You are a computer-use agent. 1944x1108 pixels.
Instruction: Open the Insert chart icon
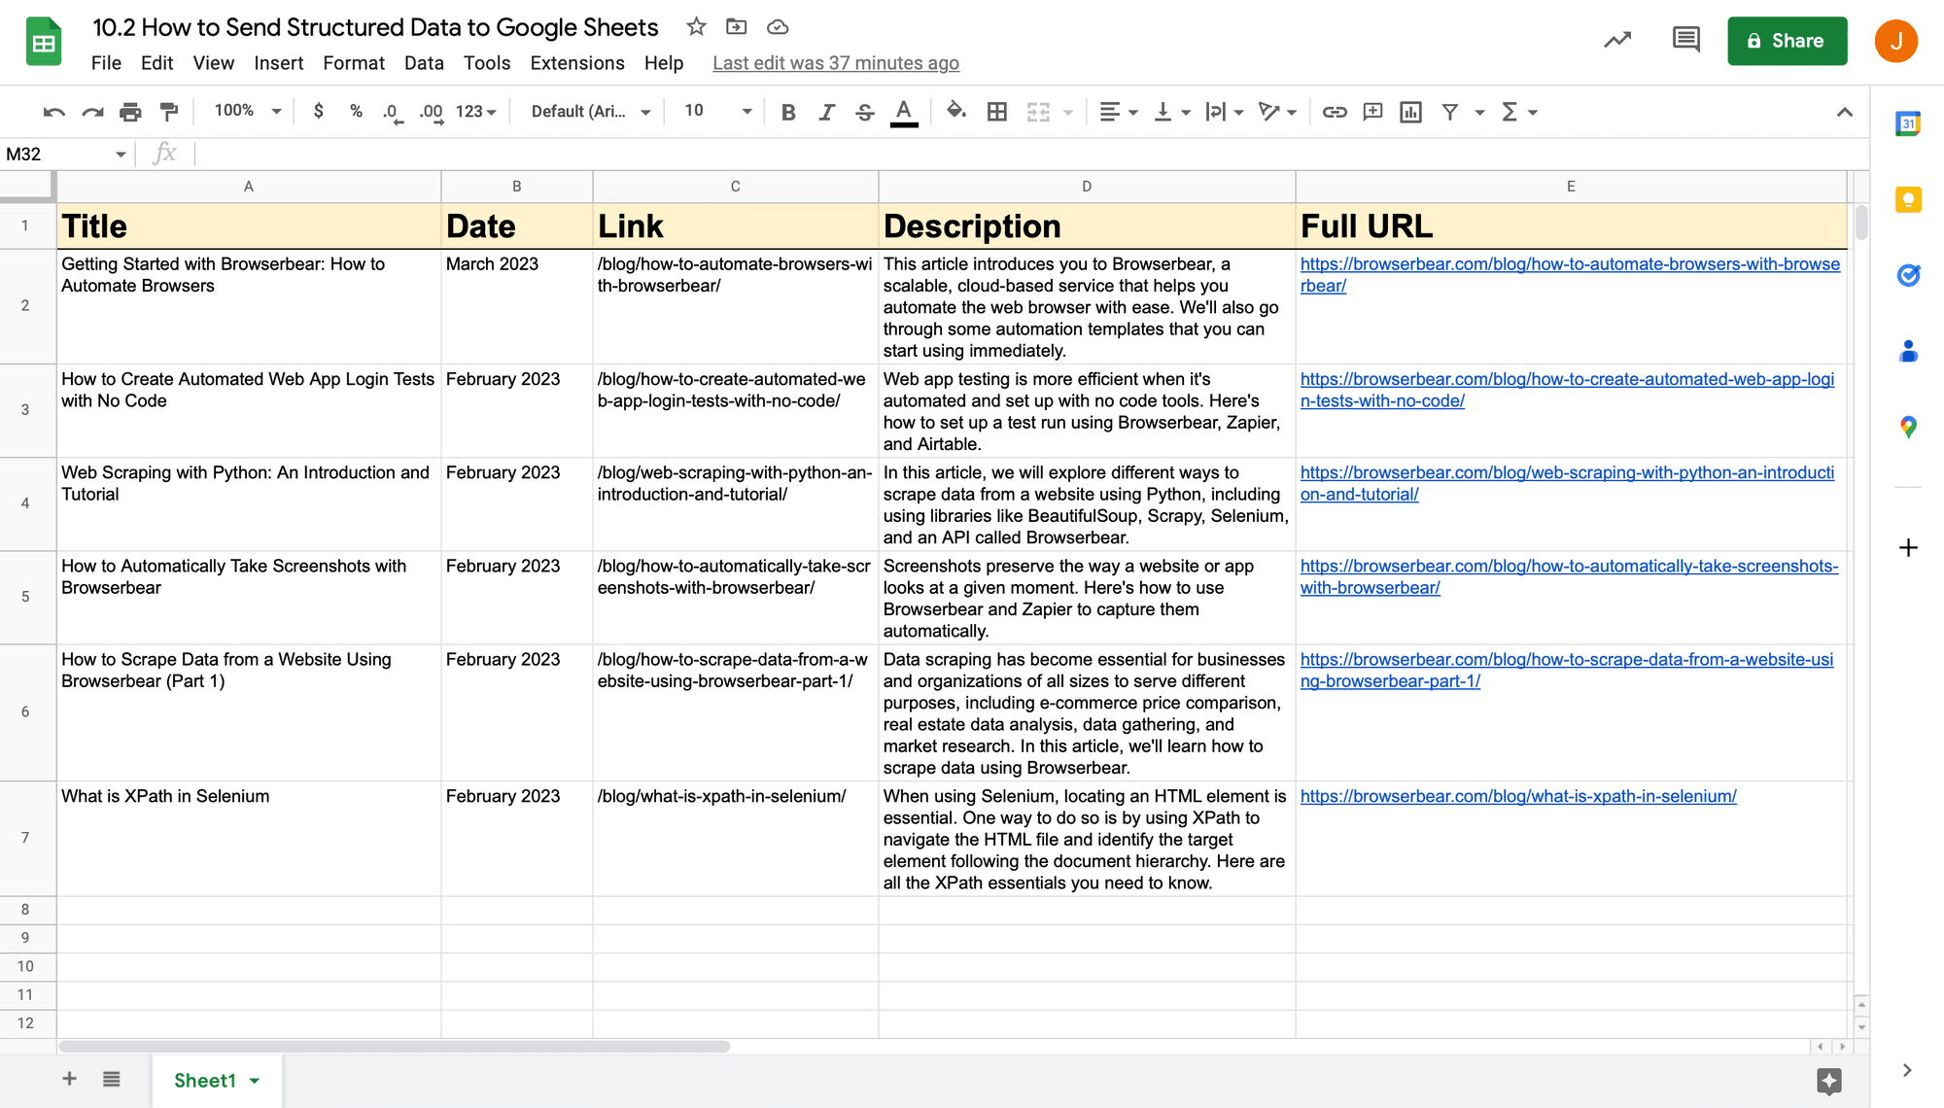point(1410,111)
